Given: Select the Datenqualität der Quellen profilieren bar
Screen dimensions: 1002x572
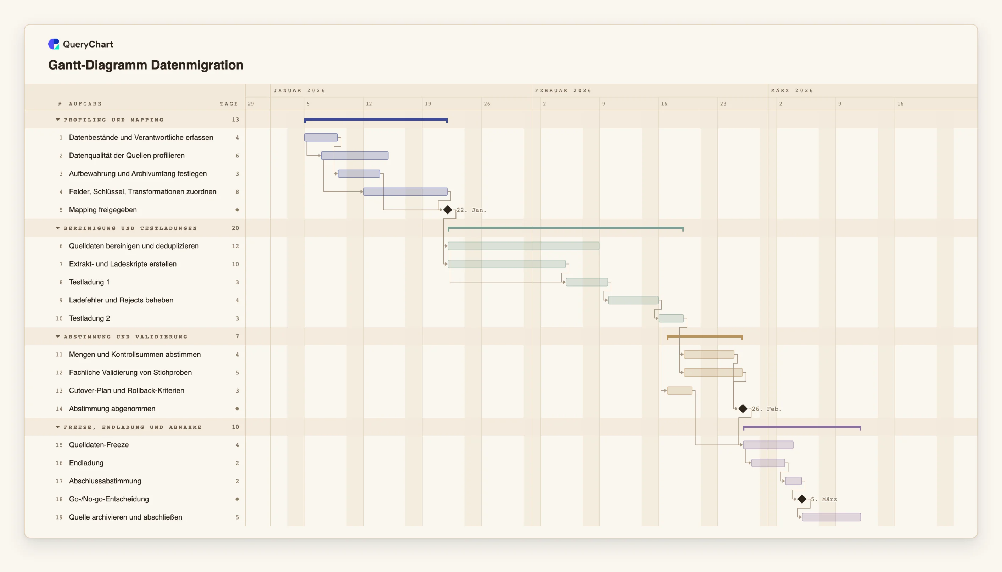Looking at the screenshot, I should [355, 156].
